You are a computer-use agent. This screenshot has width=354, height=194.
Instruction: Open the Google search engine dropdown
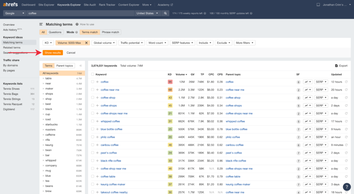coord(15,13)
